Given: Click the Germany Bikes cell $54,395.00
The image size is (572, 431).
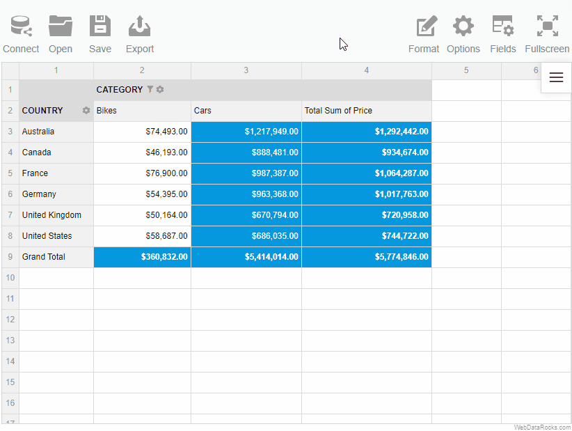Looking at the screenshot, I should pos(142,194).
